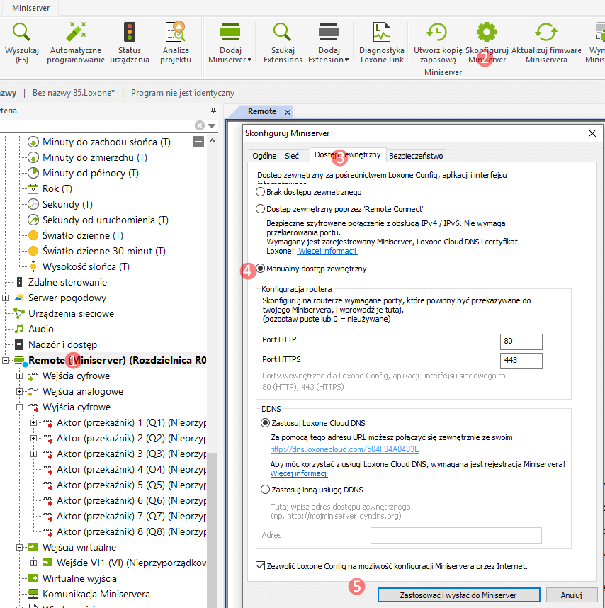This screenshot has height=608, width=605.
Task: Open the dns.loxonecloud.com URL link
Action: [345, 449]
